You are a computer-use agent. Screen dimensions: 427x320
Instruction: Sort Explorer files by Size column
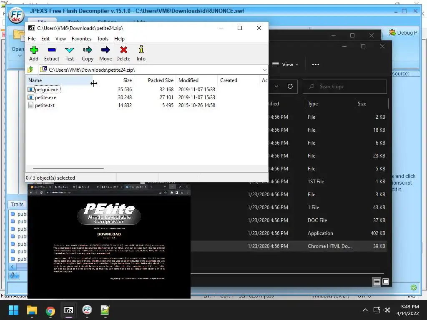(372, 104)
